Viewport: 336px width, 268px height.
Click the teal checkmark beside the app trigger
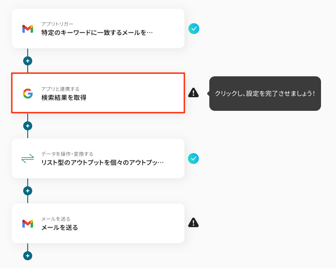194,29
